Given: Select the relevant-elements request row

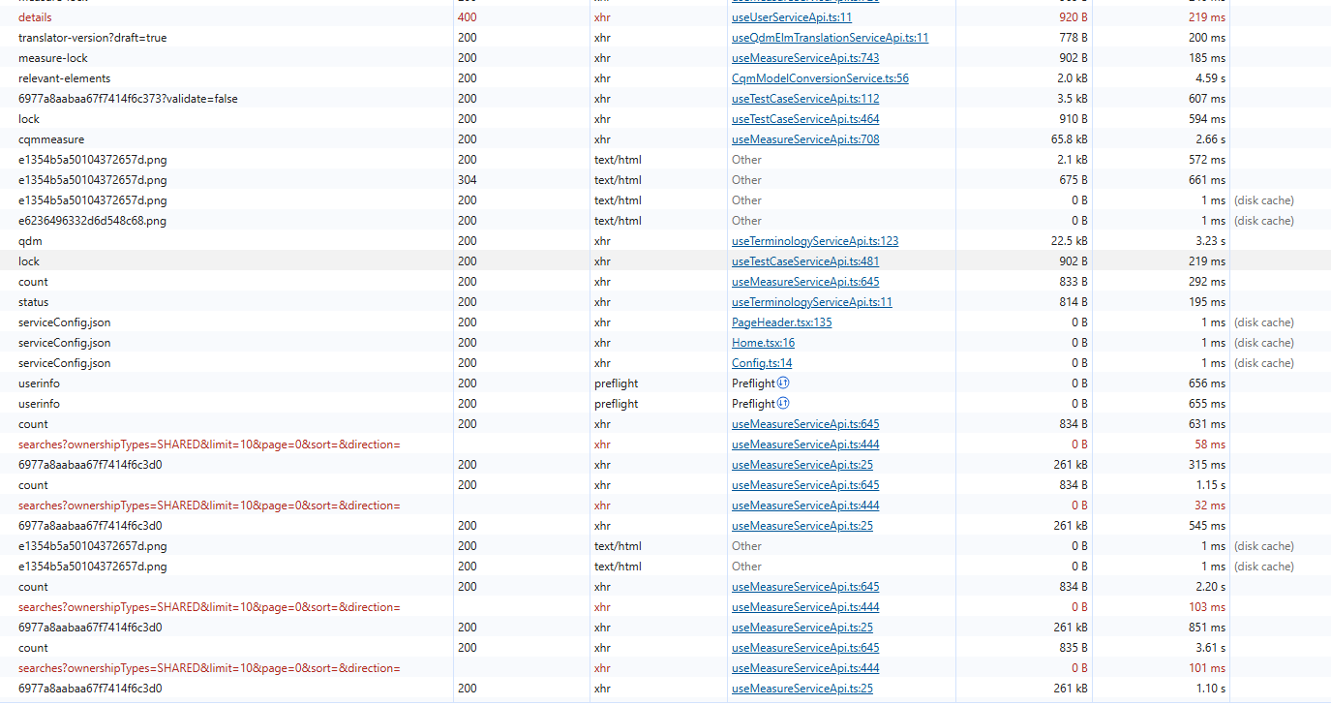Looking at the screenshot, I should [64, 78].
